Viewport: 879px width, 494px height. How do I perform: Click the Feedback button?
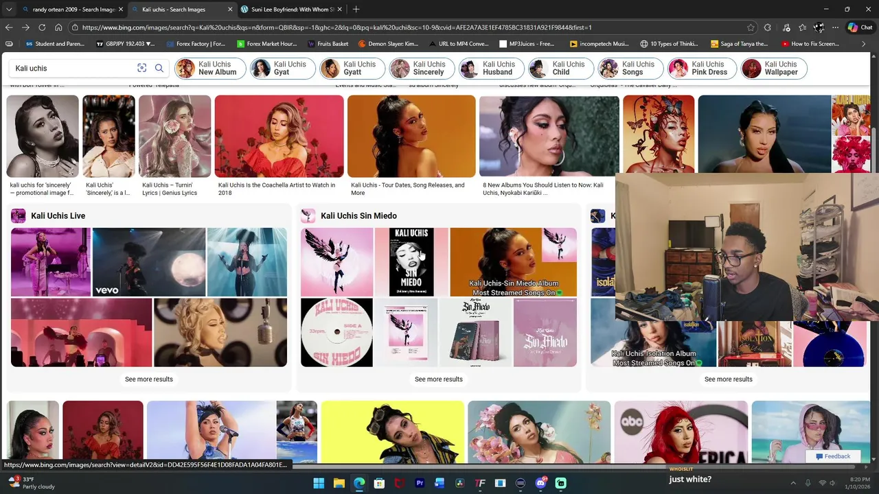coord(832,456)
